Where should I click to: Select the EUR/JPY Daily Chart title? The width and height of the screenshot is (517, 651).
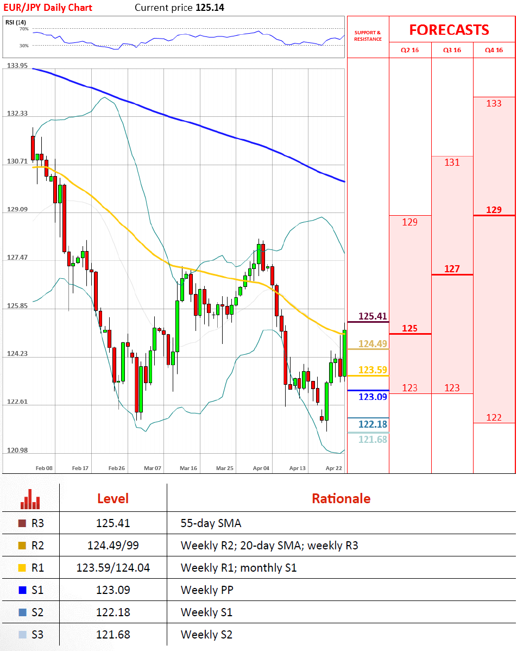point(48,8)
